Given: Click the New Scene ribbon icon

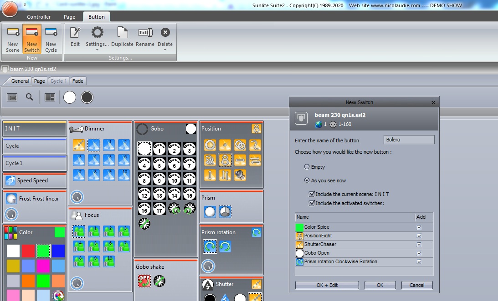Looking at the screenshot, I should coord(13,39).
